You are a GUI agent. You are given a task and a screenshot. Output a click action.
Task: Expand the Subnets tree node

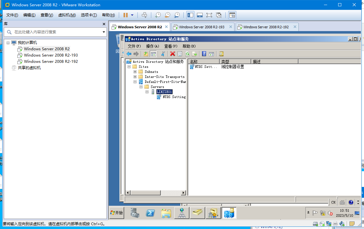135,72
